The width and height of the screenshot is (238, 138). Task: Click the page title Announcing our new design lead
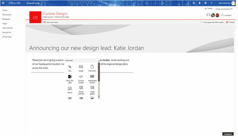click(86, 48)
